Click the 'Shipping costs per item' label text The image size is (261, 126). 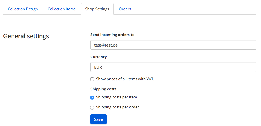pos(117,97)
